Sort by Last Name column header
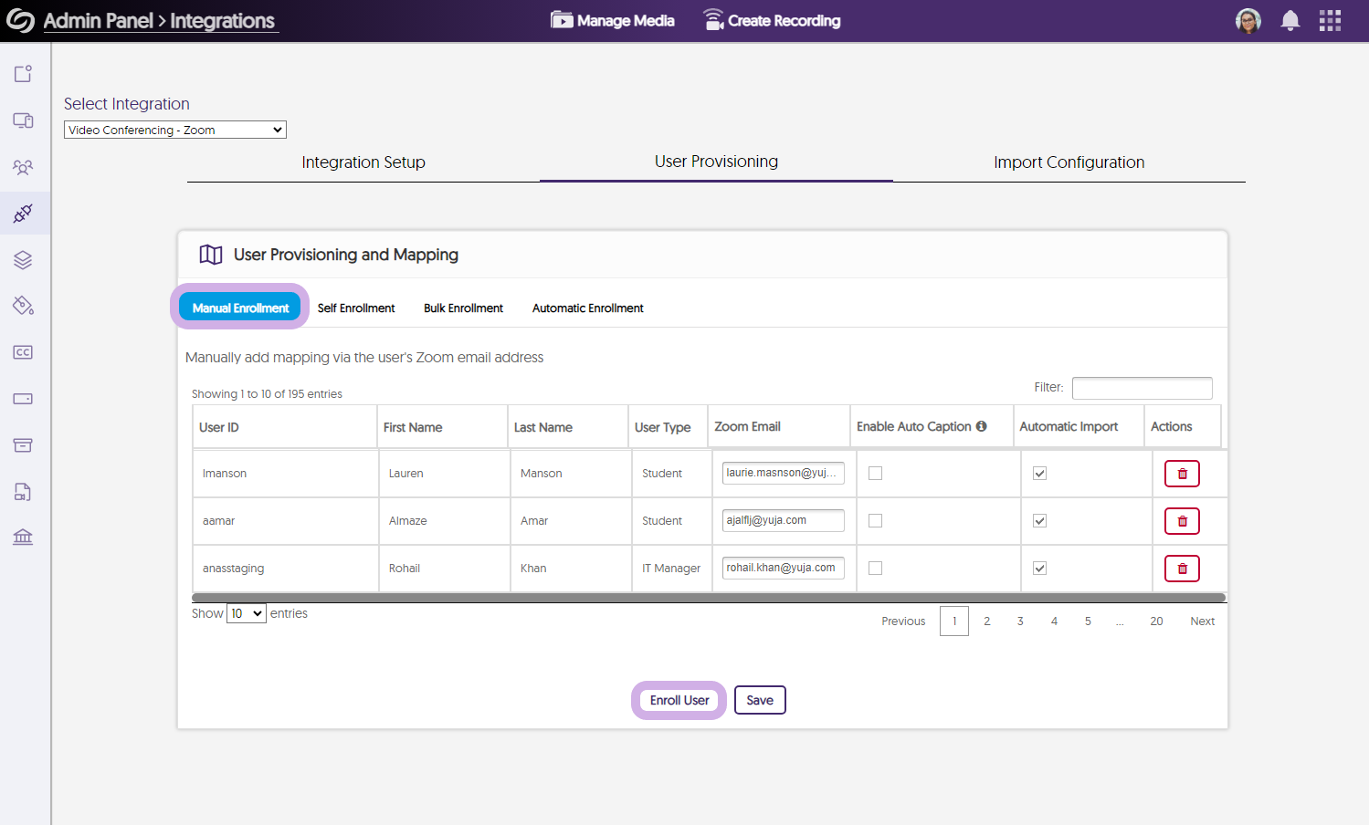Viewport: 1369px width, 825px height. click(x=568, y=427)
